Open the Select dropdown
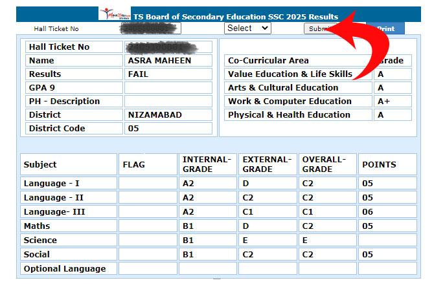Image resolution: width=445 pixels, height=289 pixels. pyautogui.click(x=247, y=28)
